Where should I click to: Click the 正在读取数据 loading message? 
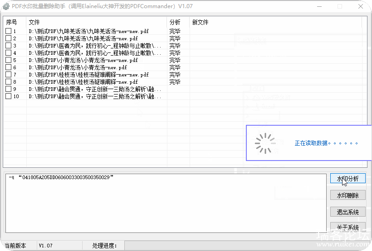[326, 143]
